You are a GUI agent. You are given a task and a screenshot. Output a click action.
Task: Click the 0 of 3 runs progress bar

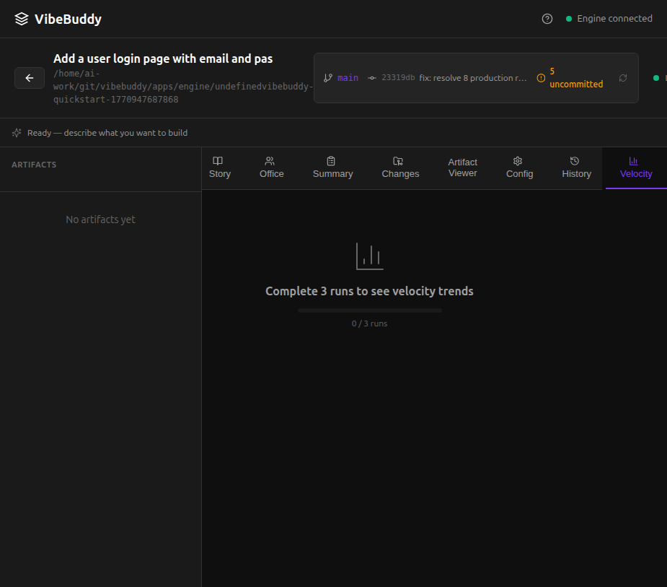pyautogui.click(x=369, y=310)
